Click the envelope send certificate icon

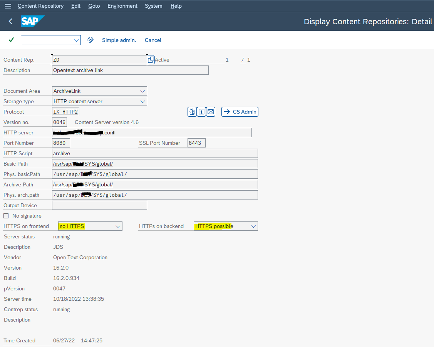coord(211,112)
